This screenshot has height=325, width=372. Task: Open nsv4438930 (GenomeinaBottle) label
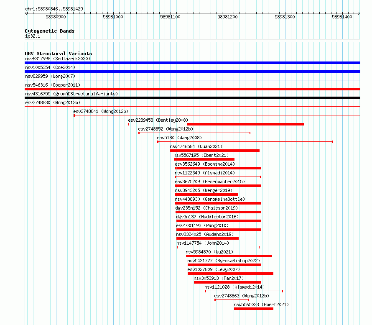(x=210, y=199)
